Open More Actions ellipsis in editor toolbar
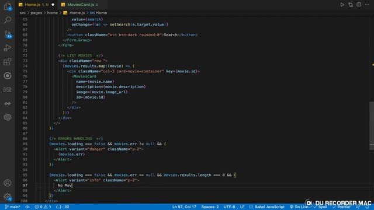 click(x=367, y=5)
